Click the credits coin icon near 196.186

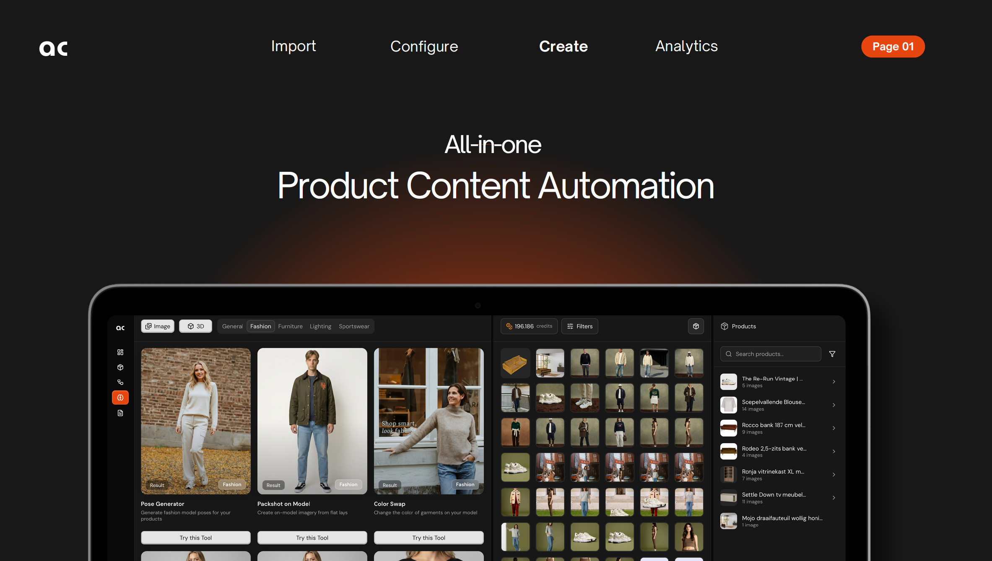[x=509, y=326]
